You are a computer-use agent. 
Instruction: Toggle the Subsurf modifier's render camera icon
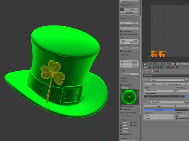tap(187, 102)
